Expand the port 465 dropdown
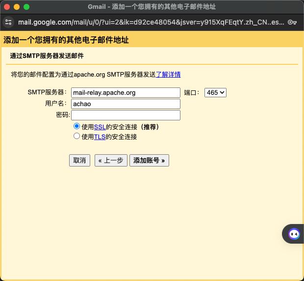Screen dimensions: 304x281 pyautogui.click(x=215, y=92)
